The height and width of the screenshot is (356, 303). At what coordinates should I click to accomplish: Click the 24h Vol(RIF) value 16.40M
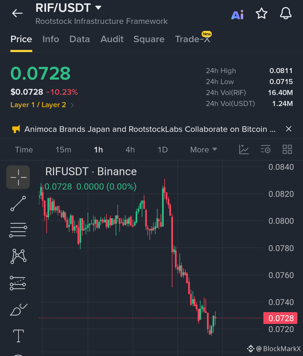[280, 93]
